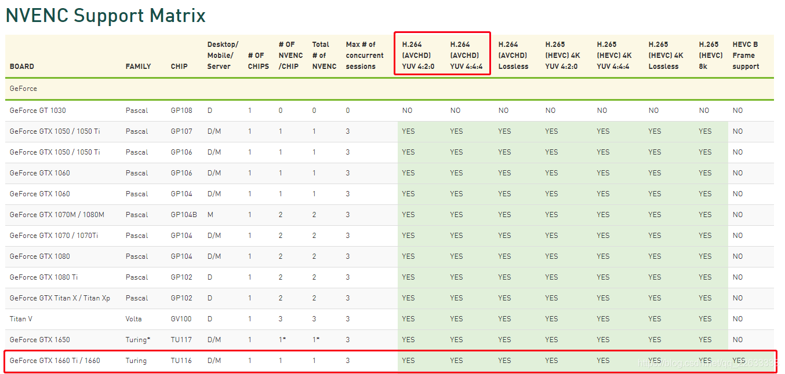
Task: Select the BOARD column header
Action: click(x=22, y=67)
